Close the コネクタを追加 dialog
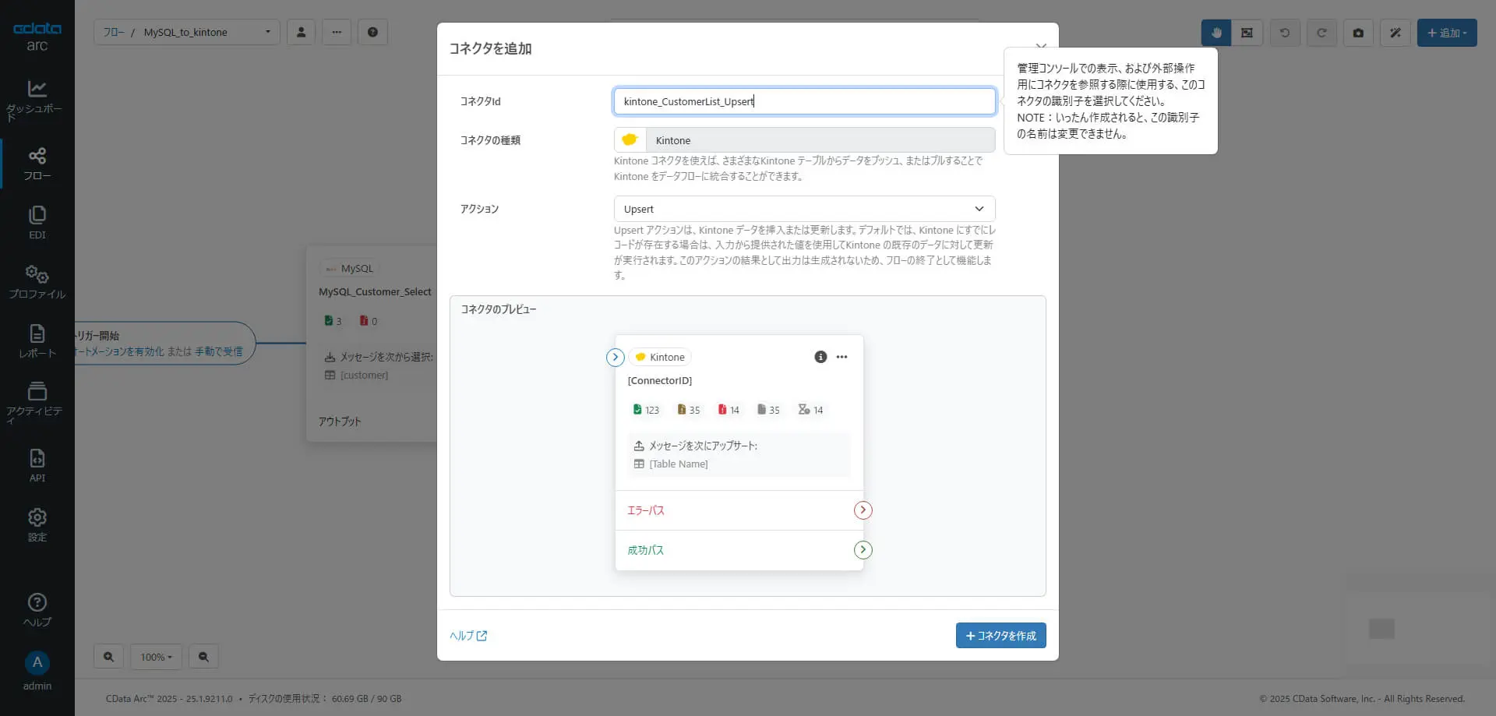Viewport: 1496px width, 716px height. click(x=1041, y=46)
